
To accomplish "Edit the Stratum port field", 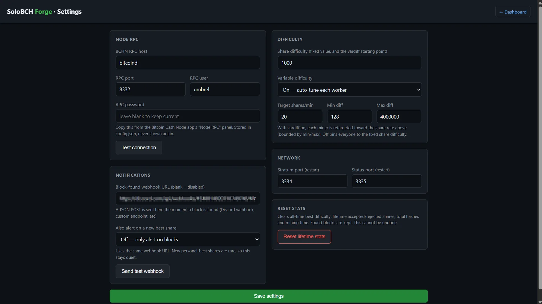I will click(312, 181).
